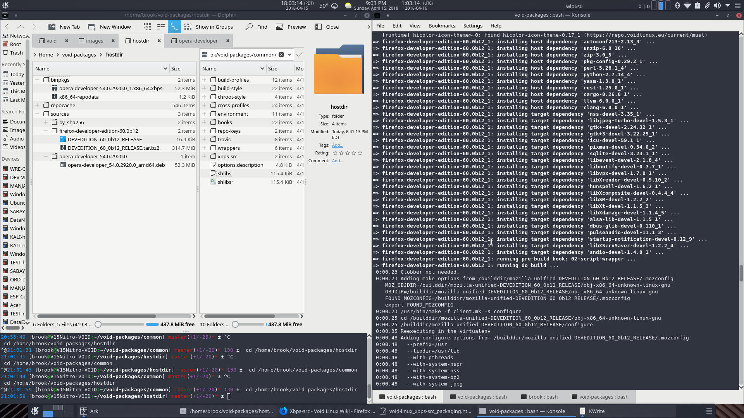Screen dimensions: 744x418
Task: Close the 'opera-developer' tab
Action: 228,41
